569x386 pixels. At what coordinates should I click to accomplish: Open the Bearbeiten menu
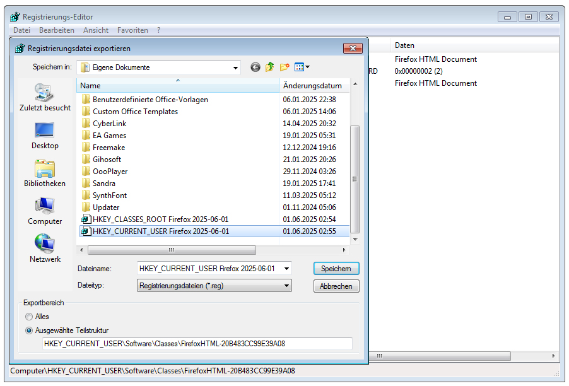click(57, 30)
